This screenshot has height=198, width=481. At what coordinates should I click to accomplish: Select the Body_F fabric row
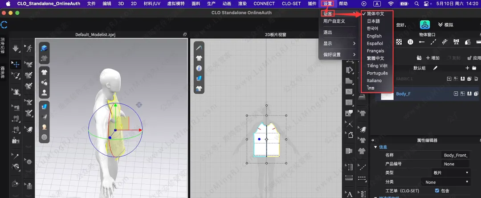(426, 94)
